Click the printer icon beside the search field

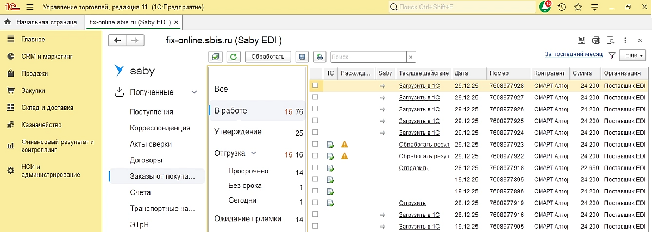coord(320,57)
